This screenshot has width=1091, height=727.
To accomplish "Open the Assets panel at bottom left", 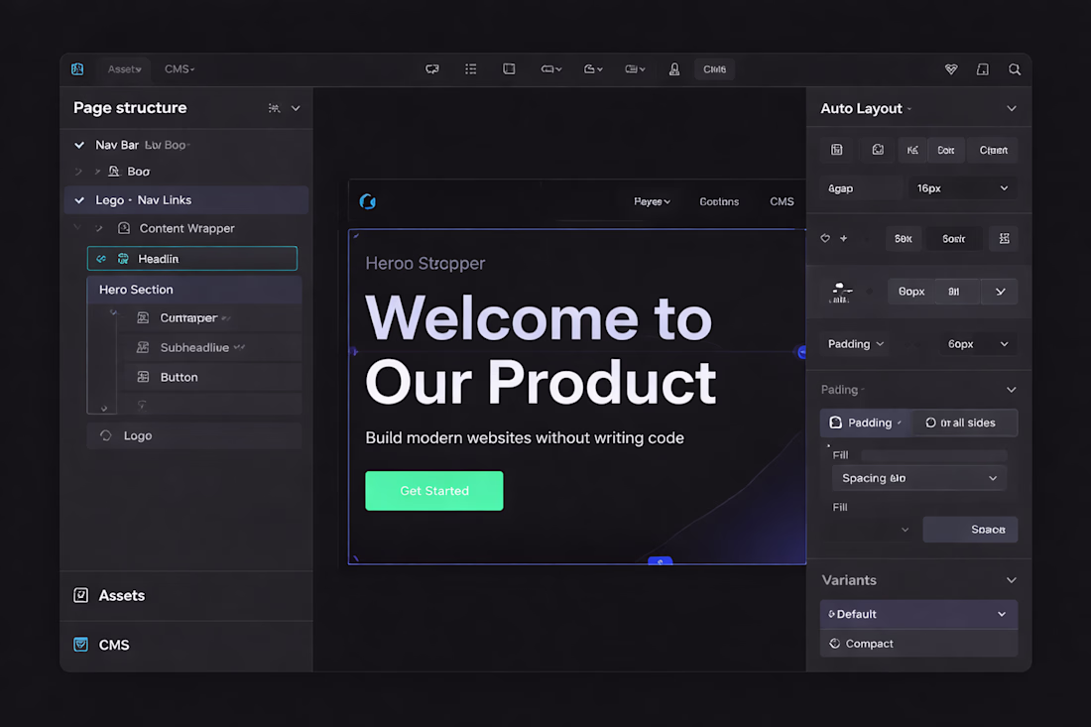I will click(x=186, y=595).
